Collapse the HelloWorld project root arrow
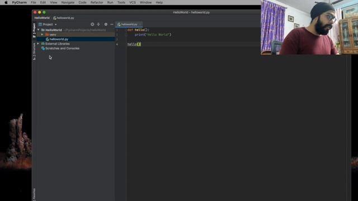358x201 pixels. tap(39, 30)
